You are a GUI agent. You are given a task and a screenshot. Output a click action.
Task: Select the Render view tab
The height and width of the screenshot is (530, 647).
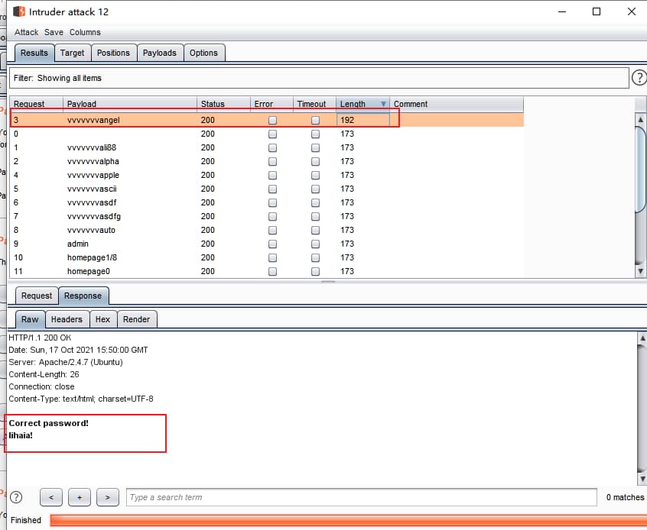137,319
